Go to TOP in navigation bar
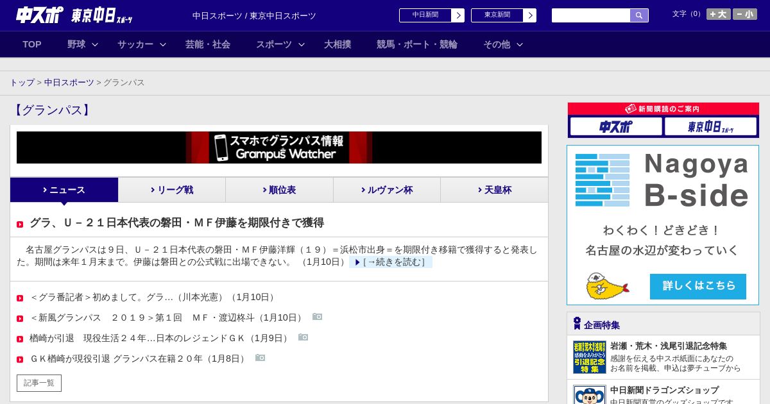Viewport: 770px width, 404px height. [x=32, y=44]
